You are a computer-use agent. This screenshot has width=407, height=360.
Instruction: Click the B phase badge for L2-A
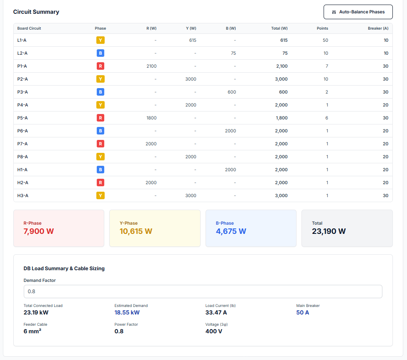tap(100, 53)
